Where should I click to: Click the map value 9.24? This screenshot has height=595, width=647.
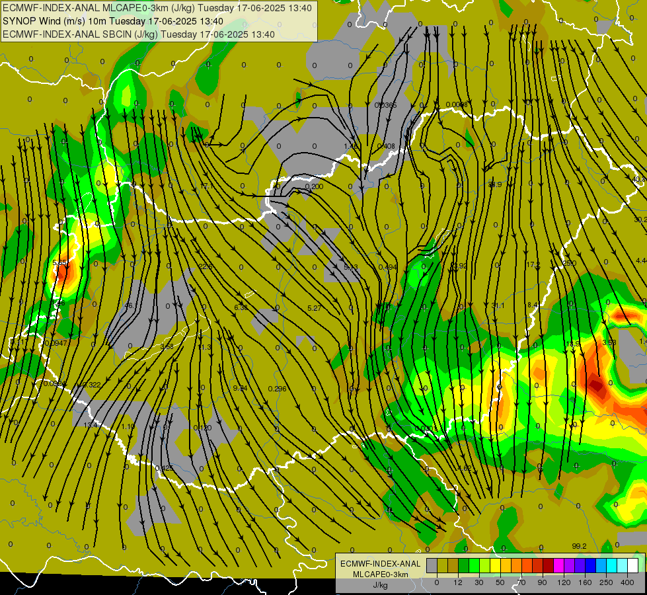tap(240, 387)
